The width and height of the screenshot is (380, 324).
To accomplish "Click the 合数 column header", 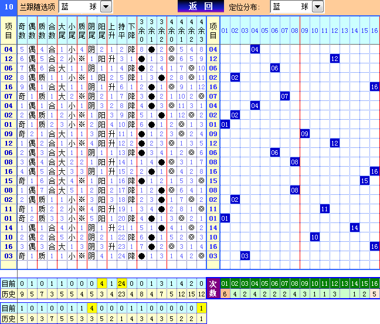I will 52,31.
